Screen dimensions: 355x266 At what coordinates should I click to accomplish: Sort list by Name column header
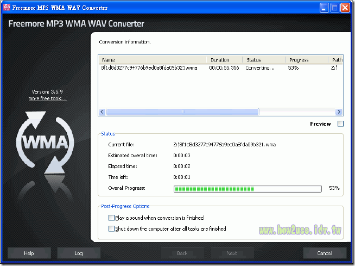tap(152, 60)
